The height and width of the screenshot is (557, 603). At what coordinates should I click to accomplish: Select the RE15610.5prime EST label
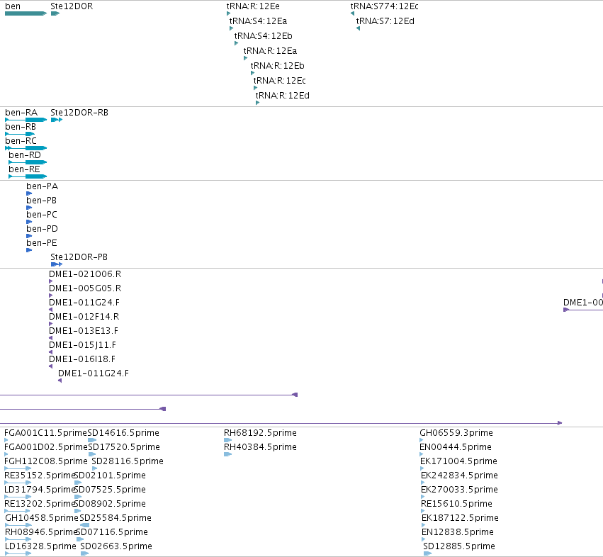tap(456, 504)
